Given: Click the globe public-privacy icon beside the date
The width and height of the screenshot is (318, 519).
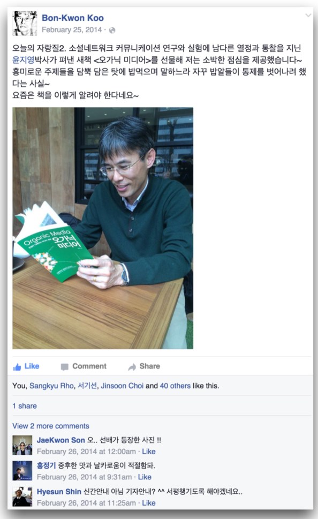Looking at the screenshot, I should 112,30.
